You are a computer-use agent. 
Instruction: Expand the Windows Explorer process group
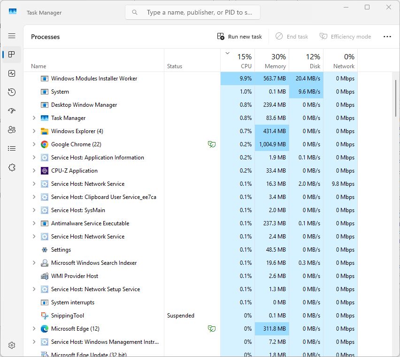(34, 131)
